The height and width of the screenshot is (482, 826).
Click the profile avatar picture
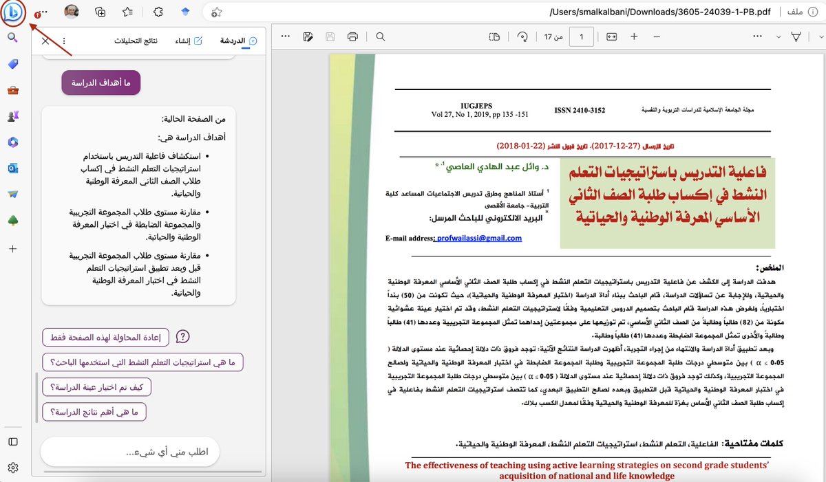[x=72, y=12]
